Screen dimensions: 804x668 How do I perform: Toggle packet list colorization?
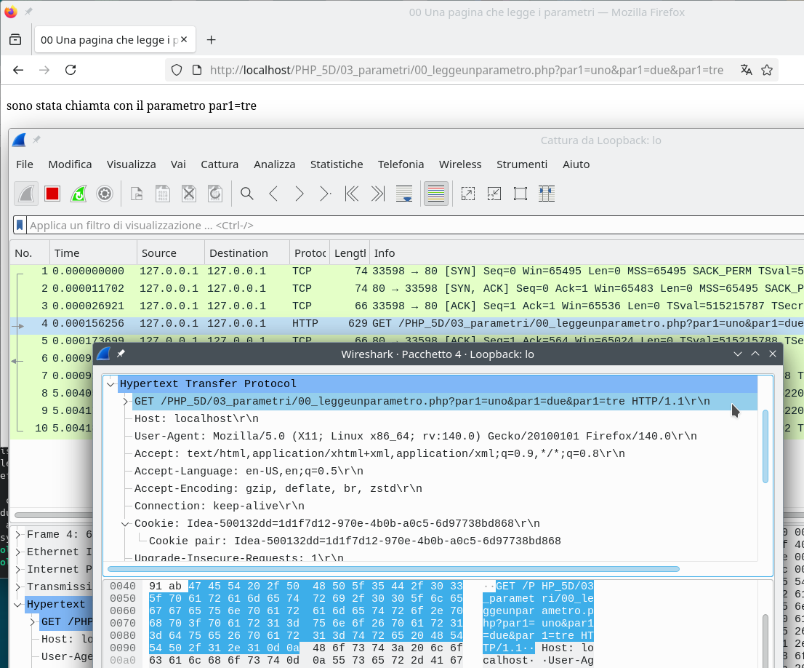point(436,194)
